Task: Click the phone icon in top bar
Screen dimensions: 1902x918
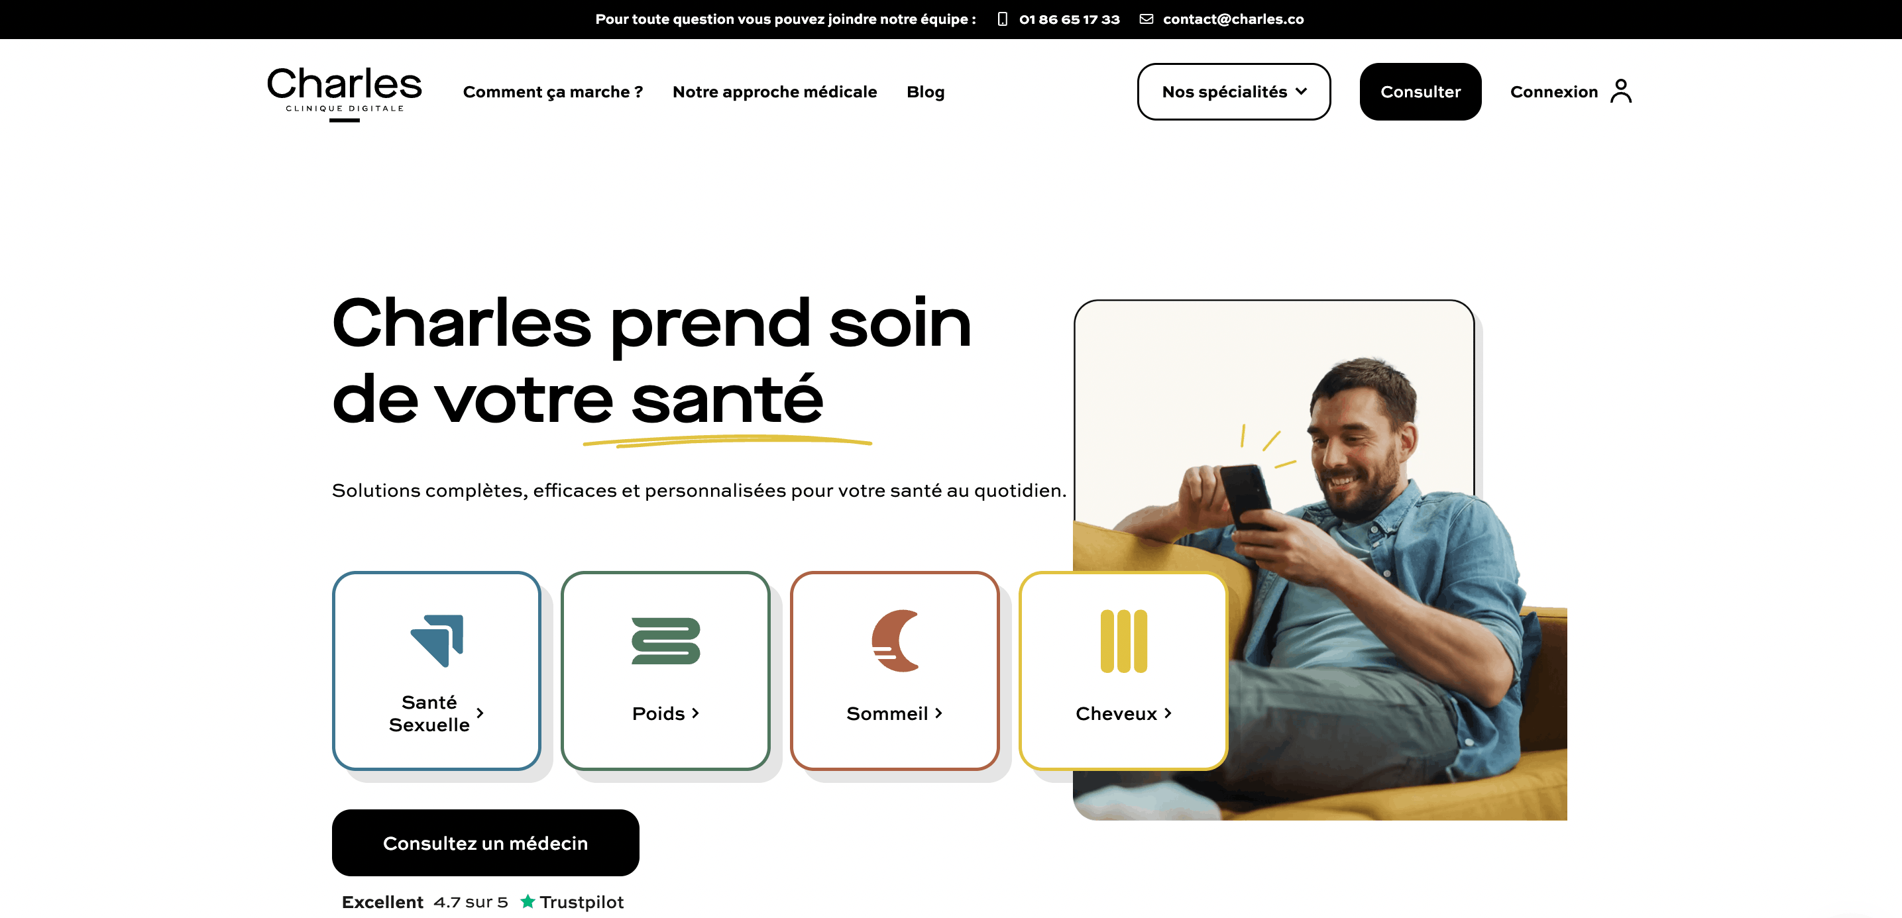Action: [1002, 19]
